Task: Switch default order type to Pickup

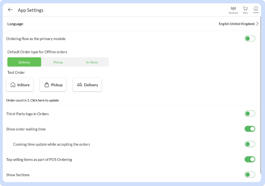Action: 58,62
